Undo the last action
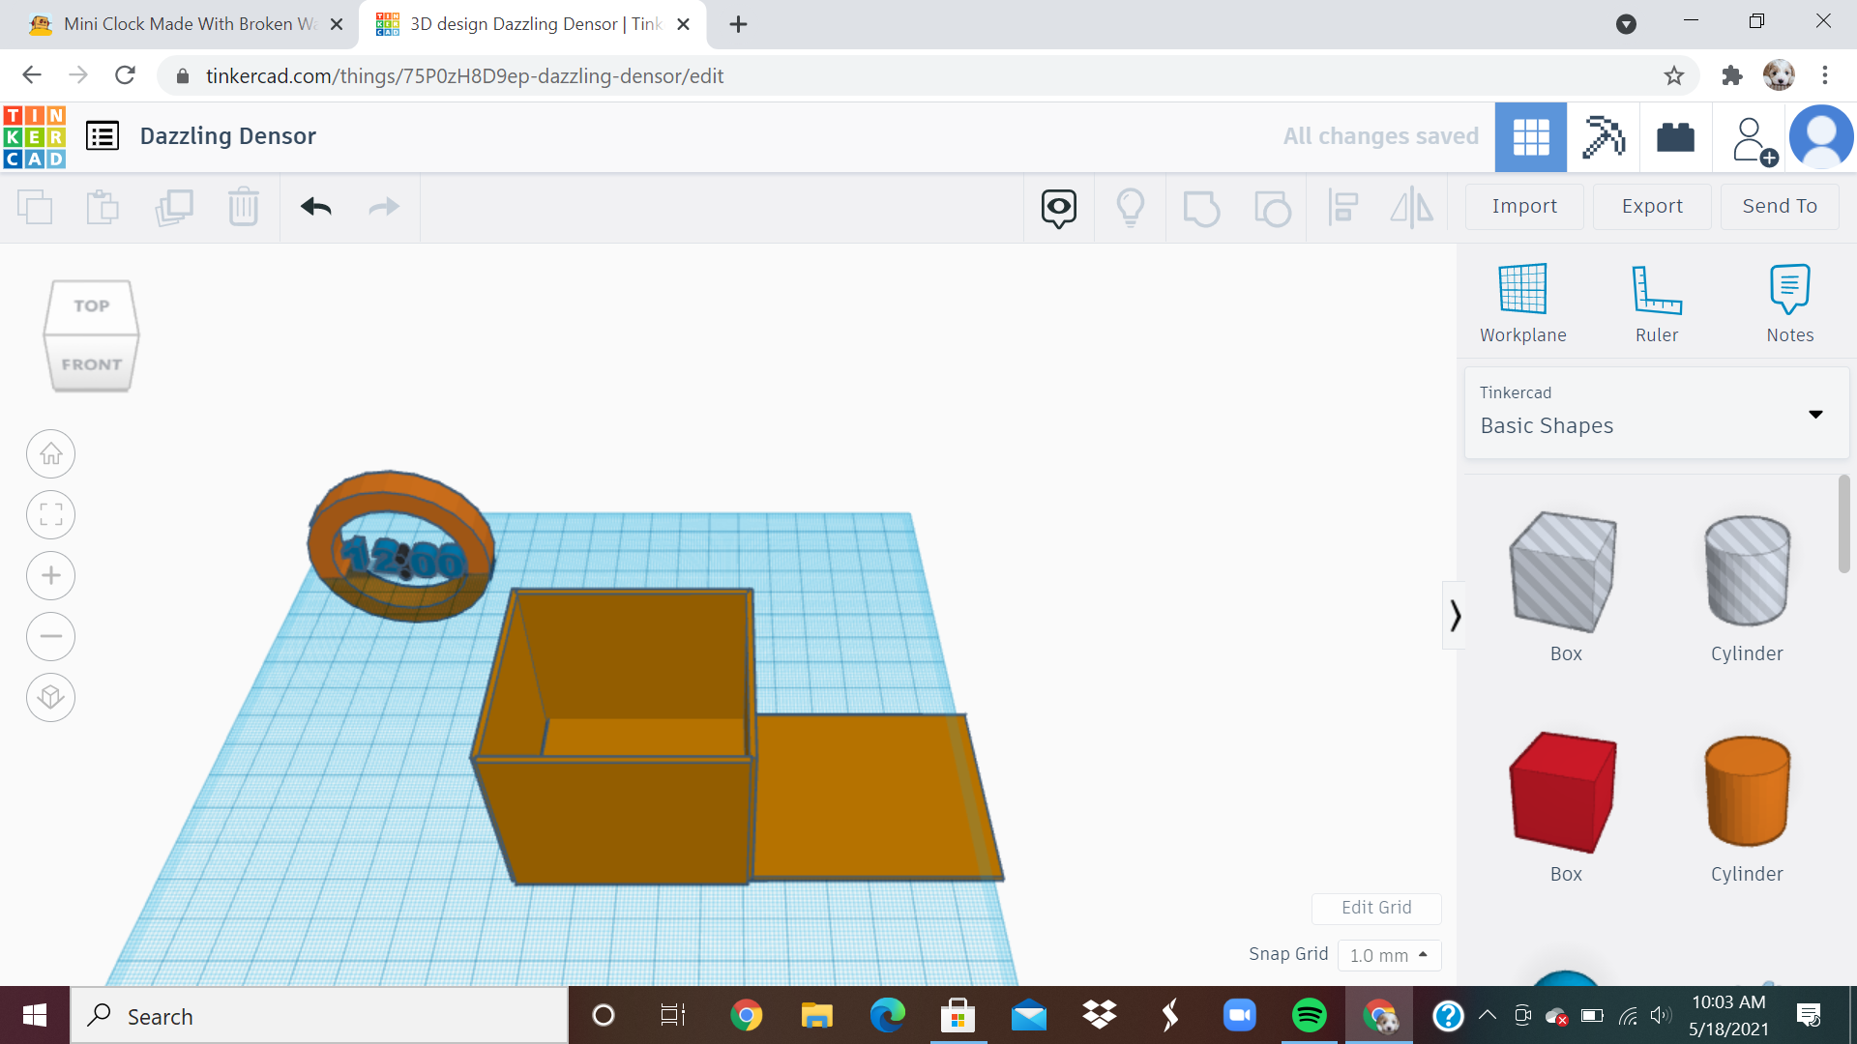Image resolution: width=1857 pixels, height=1044 pixels. click(313, 207)
